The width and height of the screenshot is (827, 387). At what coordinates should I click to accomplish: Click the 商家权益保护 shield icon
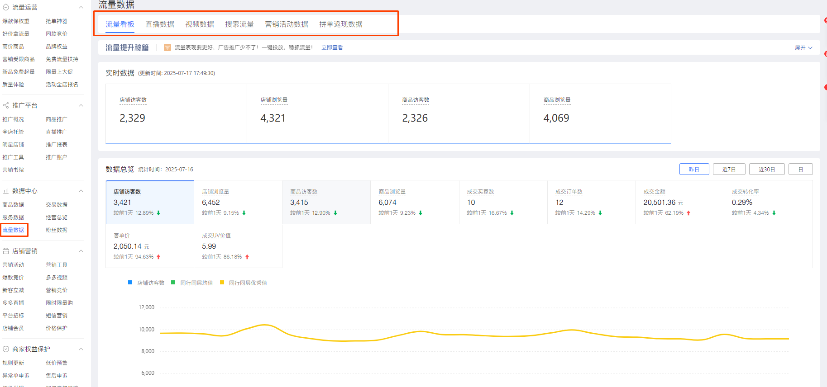pos(6,349)
